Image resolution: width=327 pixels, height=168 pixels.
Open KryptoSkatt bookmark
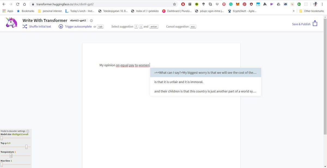click(242, 11)
